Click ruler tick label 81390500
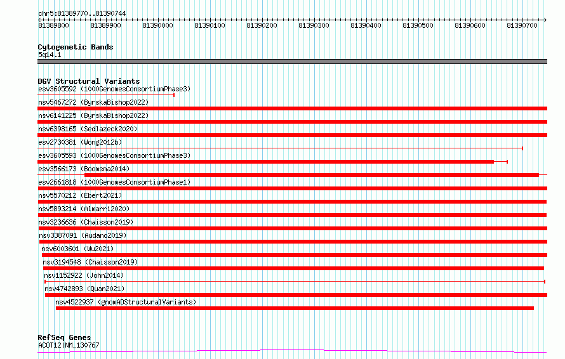This screenshot has width=565, height=359. (x=418, y=25)
